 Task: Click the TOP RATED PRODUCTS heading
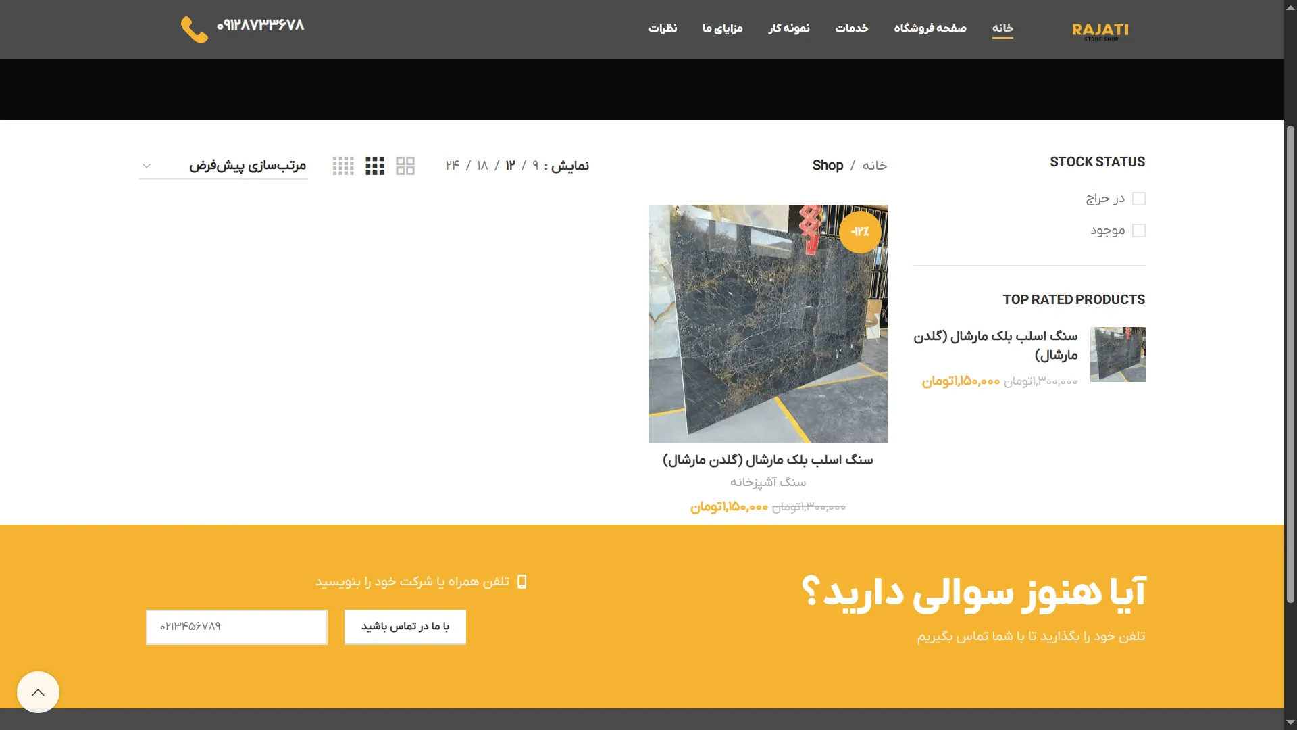pyautogui.click(x=1074, y=300)
